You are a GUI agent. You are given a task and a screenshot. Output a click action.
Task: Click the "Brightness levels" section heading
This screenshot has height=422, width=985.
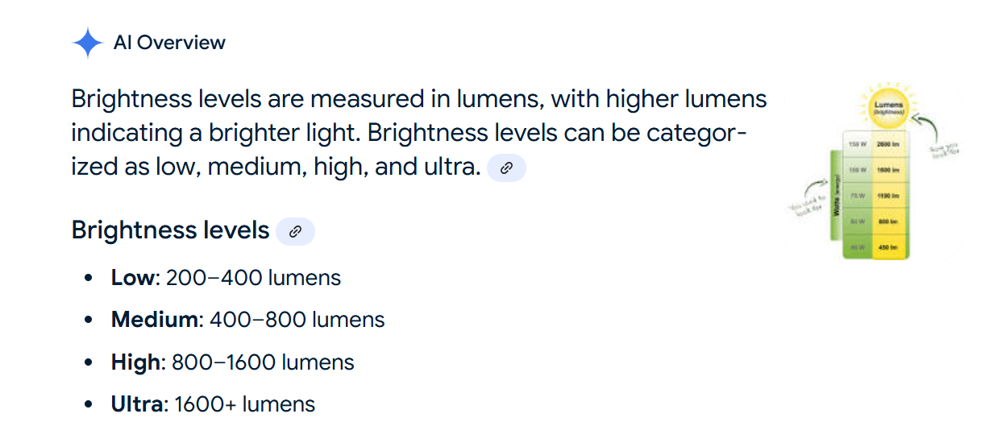click(x=170, y=230)
